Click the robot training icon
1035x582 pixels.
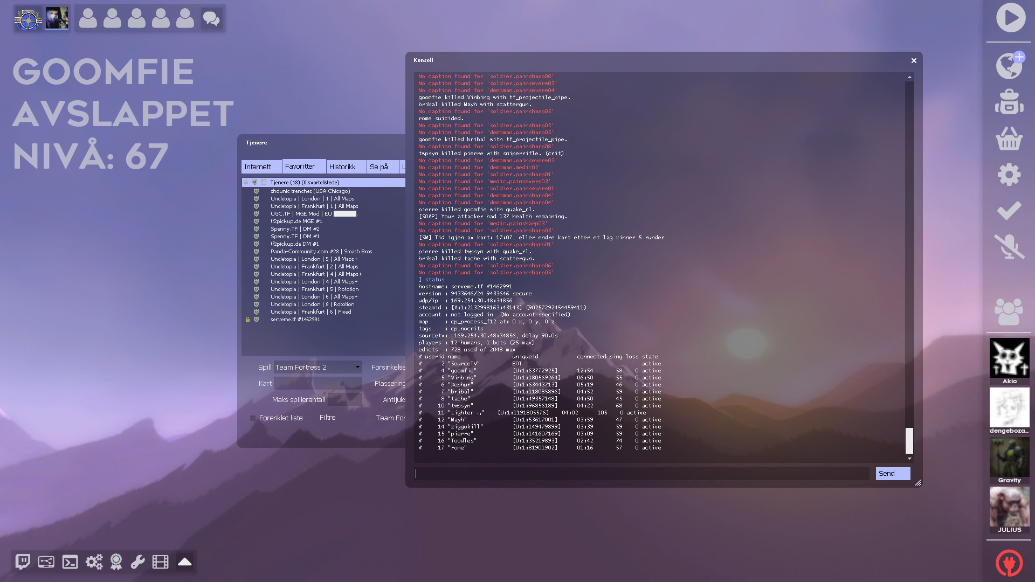tap(1009, 102)
